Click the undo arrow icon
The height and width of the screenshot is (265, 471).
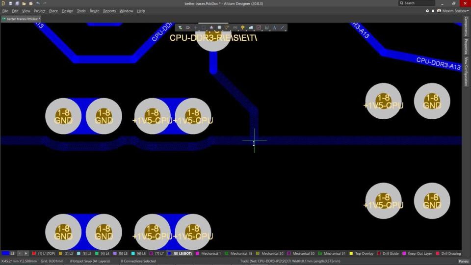pyautogui.click(x=38, y=3)
